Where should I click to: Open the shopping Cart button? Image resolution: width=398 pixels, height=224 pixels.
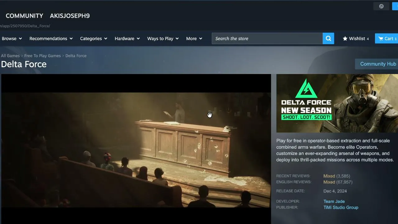point(386,39)
